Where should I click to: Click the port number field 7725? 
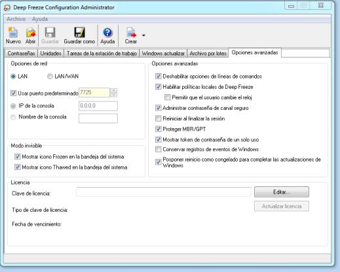(x=94, y=93)
